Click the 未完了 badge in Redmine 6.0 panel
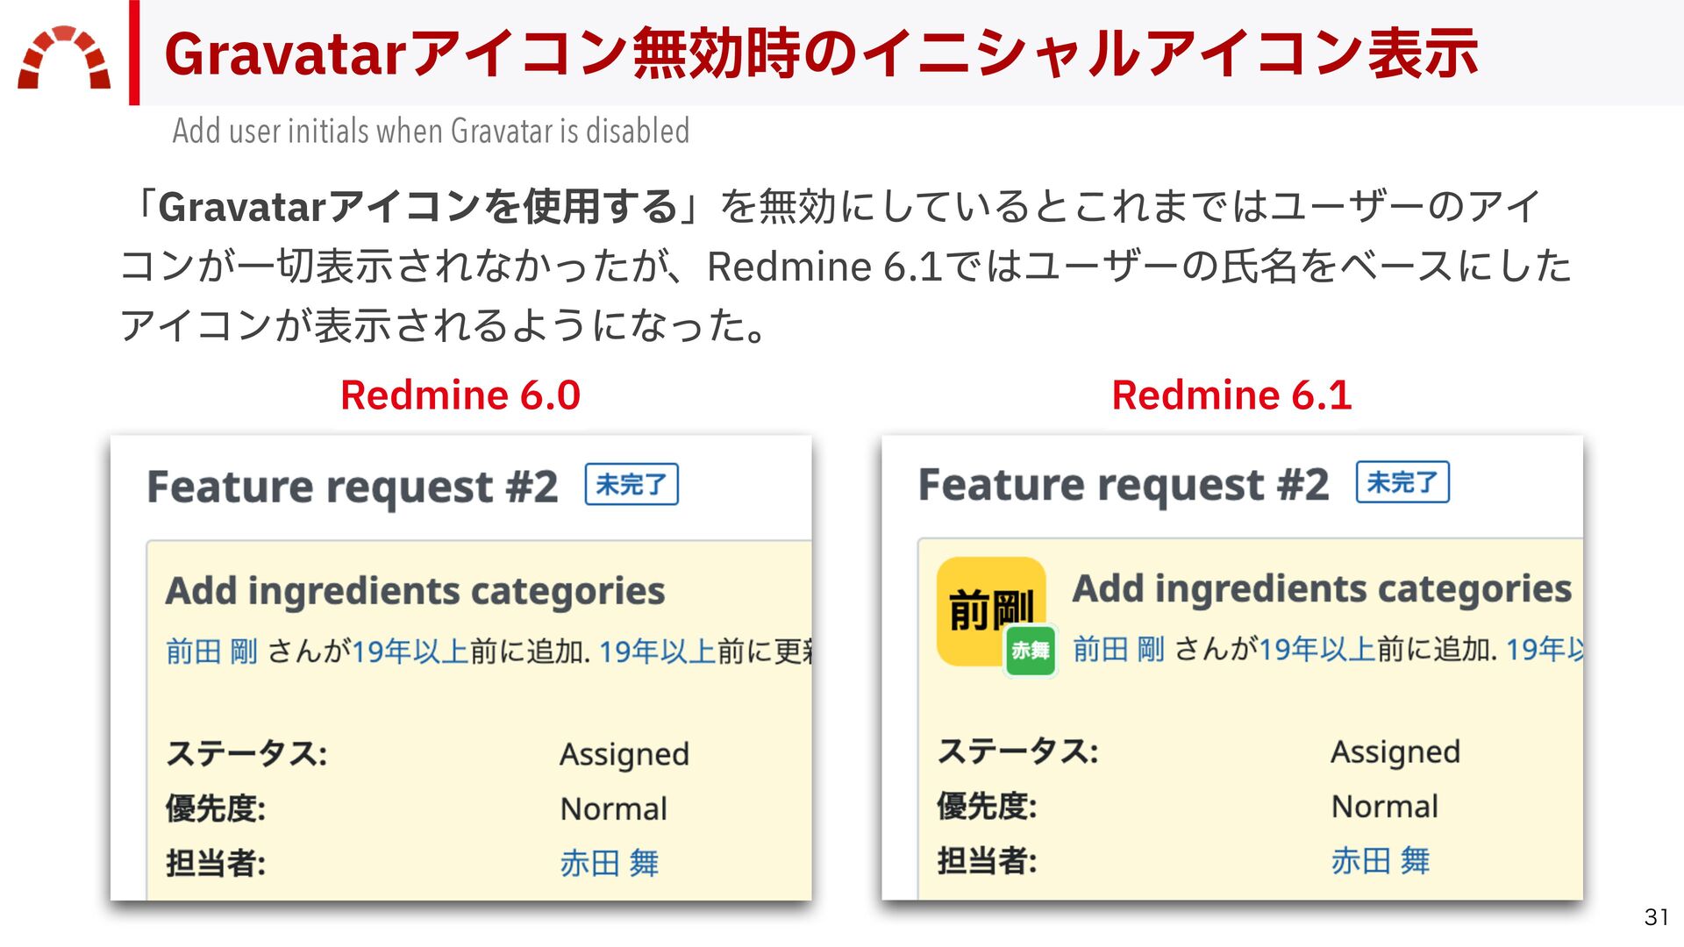The height and width of the screenshot is (947, 1684). pos(631,484)
